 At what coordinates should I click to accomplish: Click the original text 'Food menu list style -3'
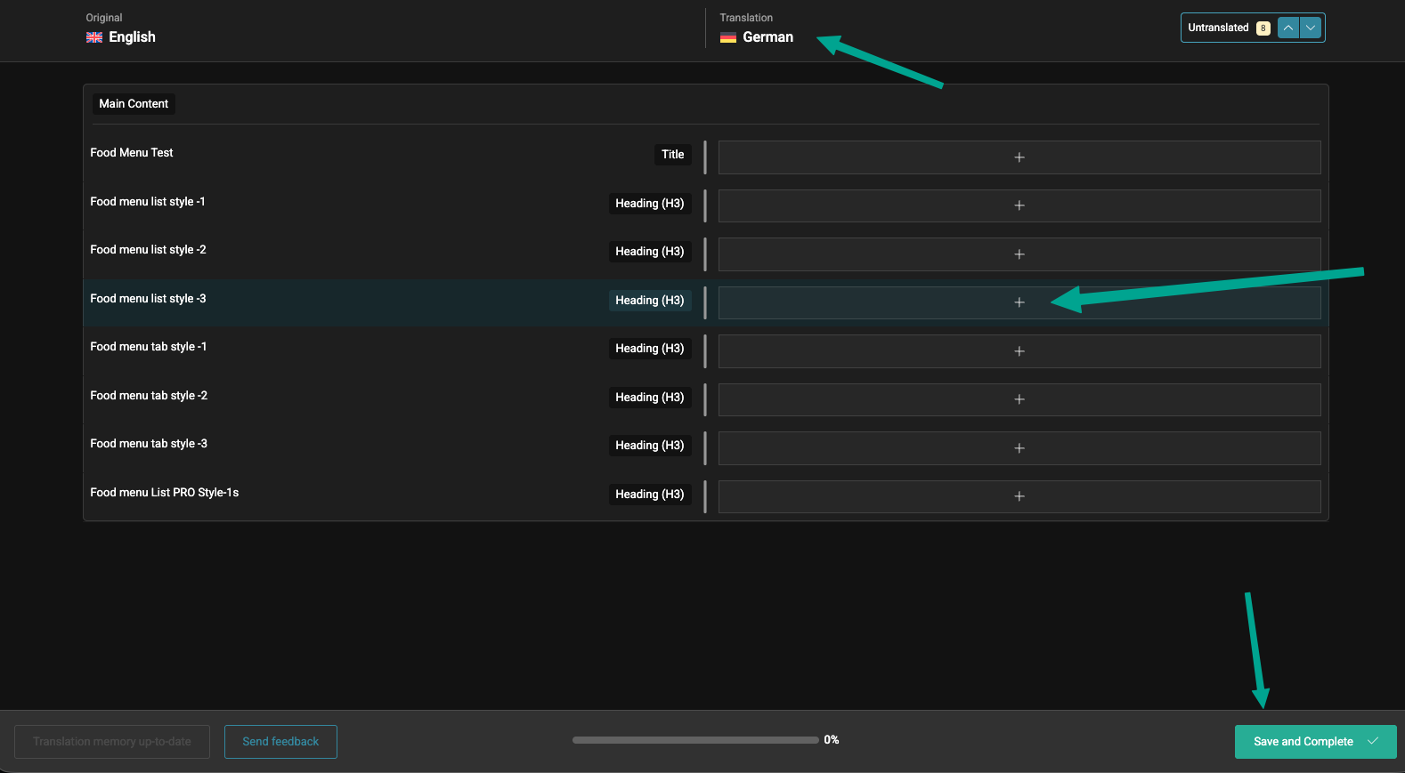tap(148, 299)
